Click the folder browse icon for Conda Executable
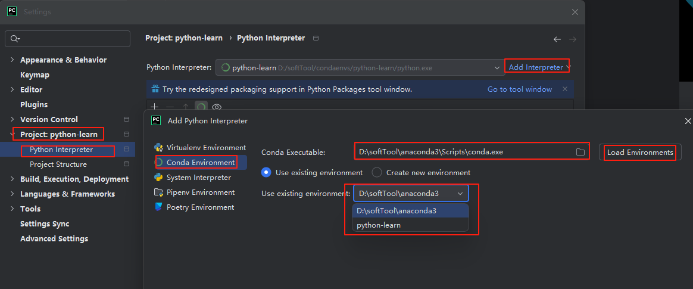The height and width of the screenshot is (289, 693). coord(580,152)
